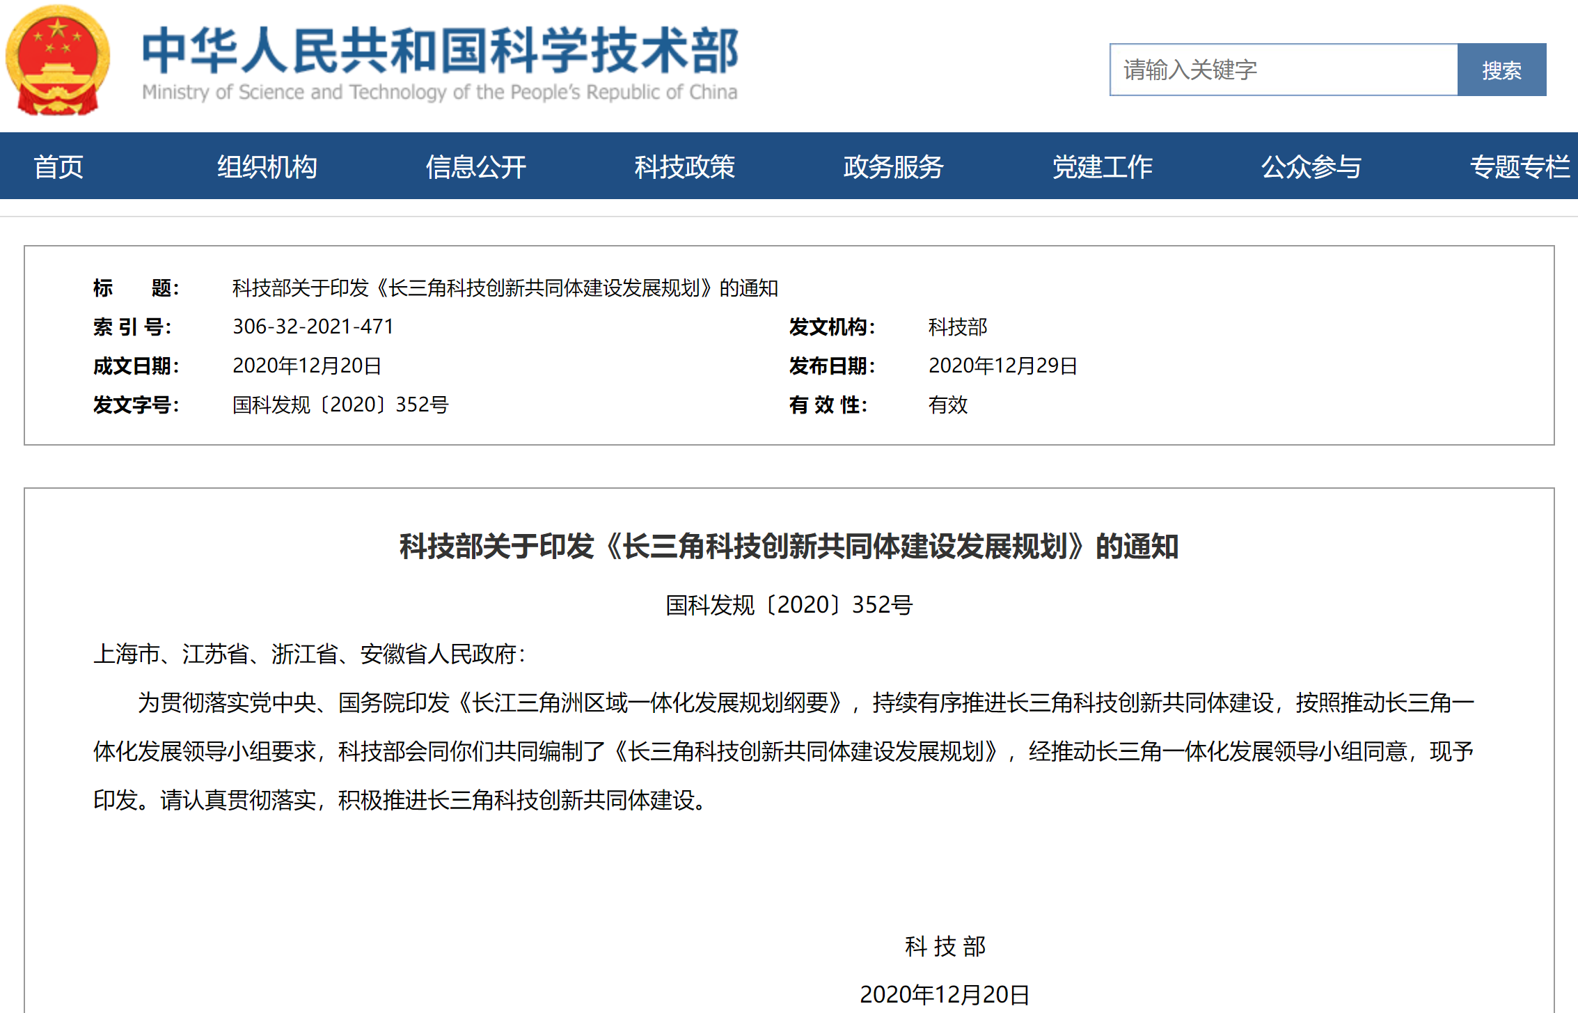Click the bold article headline
The image size is (1578, 1013).
point(789,547)
